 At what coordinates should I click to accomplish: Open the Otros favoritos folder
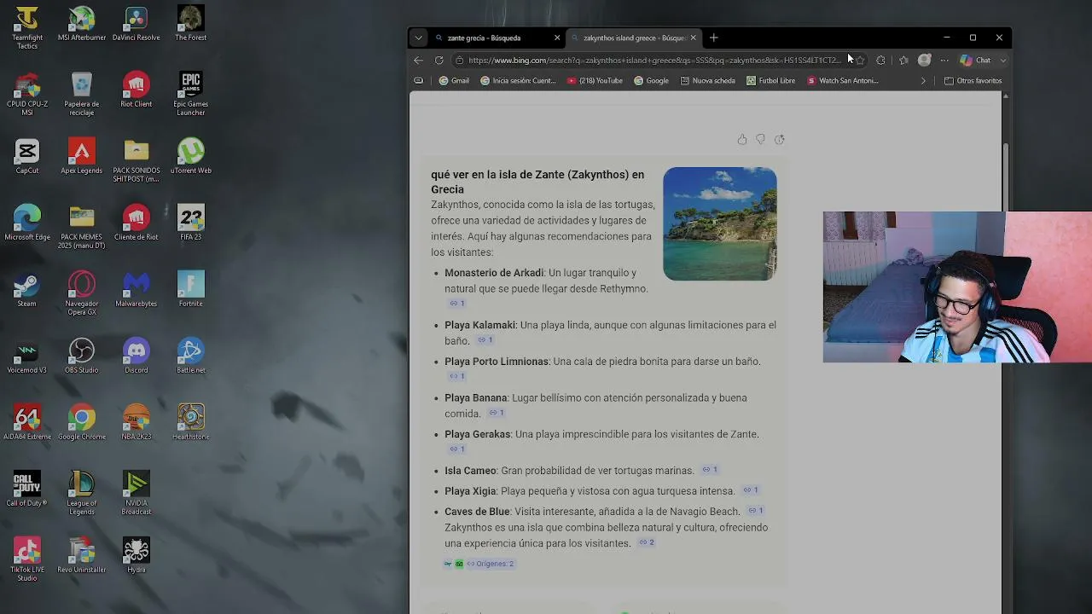point(973,81)
